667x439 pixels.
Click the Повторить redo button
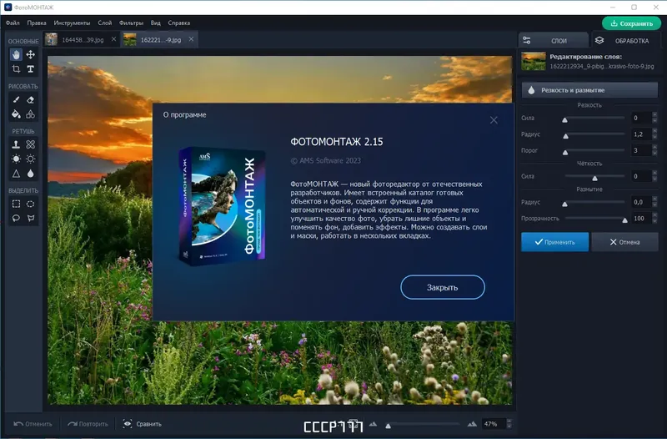click(x=88, y=424)
